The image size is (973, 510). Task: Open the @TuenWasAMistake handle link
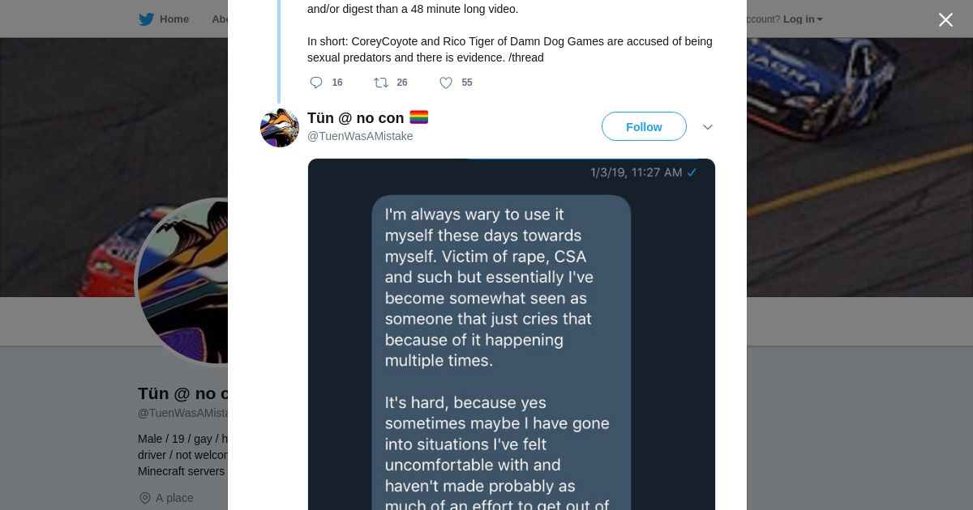(x=360, y=136)
